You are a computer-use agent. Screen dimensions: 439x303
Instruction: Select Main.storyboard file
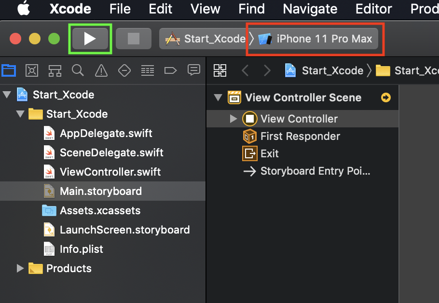tap(102, 191)
